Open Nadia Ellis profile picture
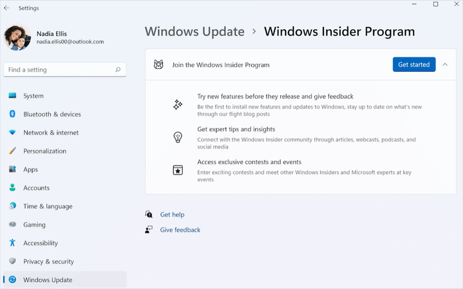Image resolution: width=463 pixels, height=289 pixels. pos(17,37)
